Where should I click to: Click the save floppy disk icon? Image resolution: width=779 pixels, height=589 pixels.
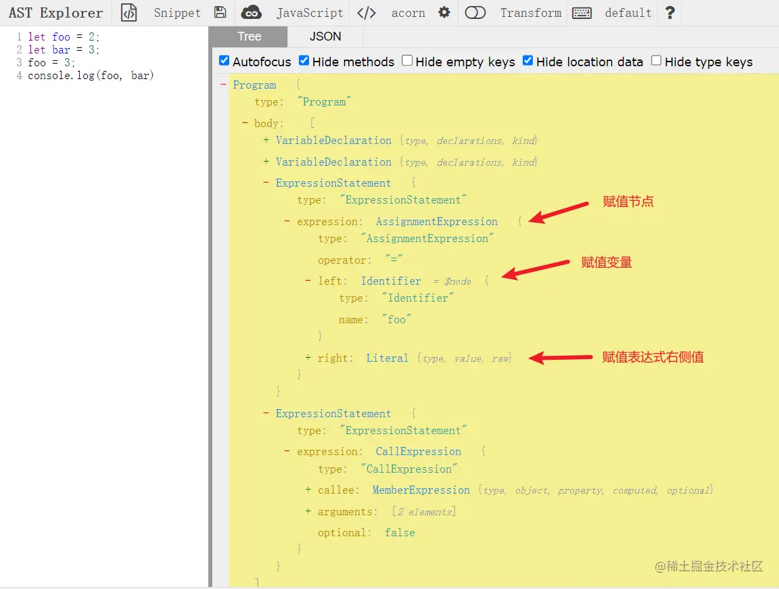click(220, 12)
